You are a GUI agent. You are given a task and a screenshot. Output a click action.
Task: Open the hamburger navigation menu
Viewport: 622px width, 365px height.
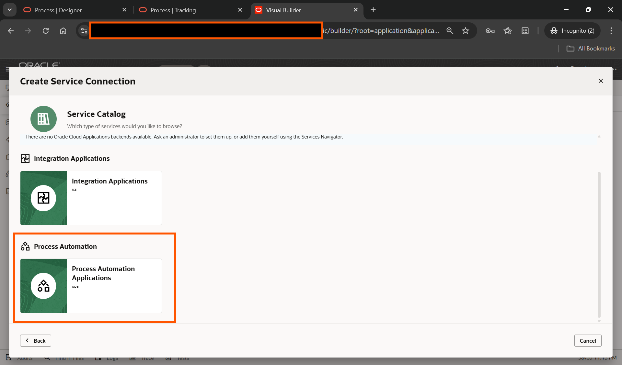tap(7, 69)
